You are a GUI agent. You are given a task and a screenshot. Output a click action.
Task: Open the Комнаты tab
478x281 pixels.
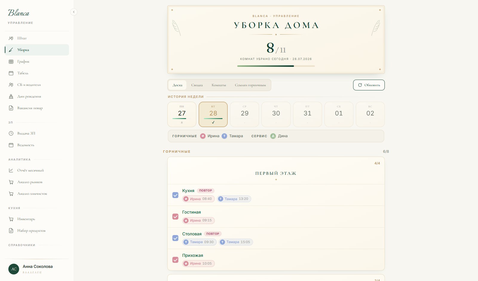coord(219,85)
